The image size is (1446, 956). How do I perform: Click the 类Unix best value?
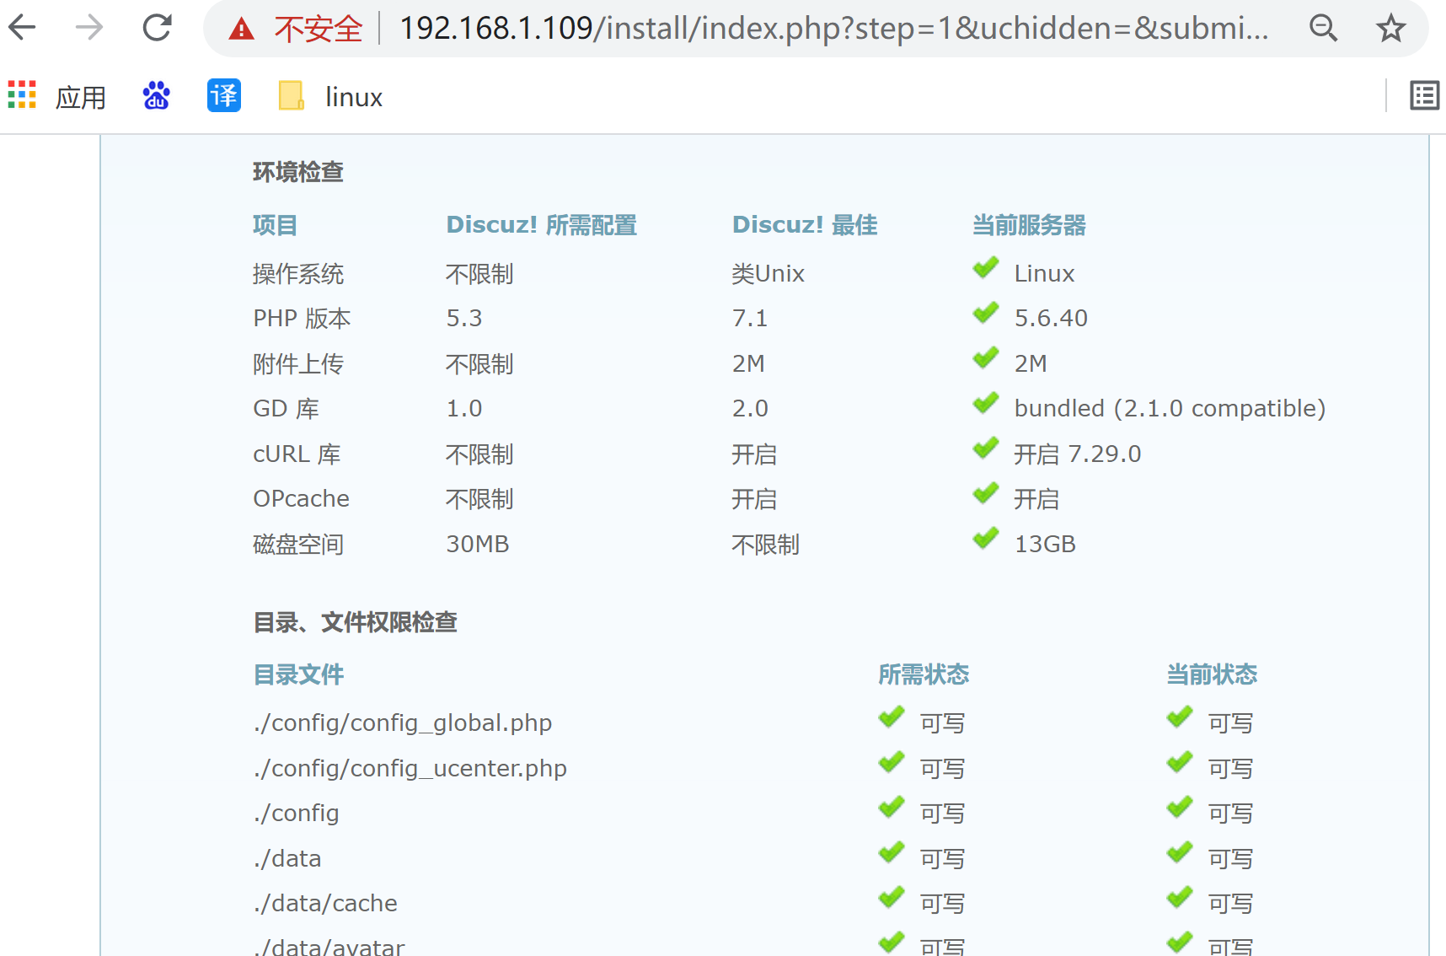[768, 274]
